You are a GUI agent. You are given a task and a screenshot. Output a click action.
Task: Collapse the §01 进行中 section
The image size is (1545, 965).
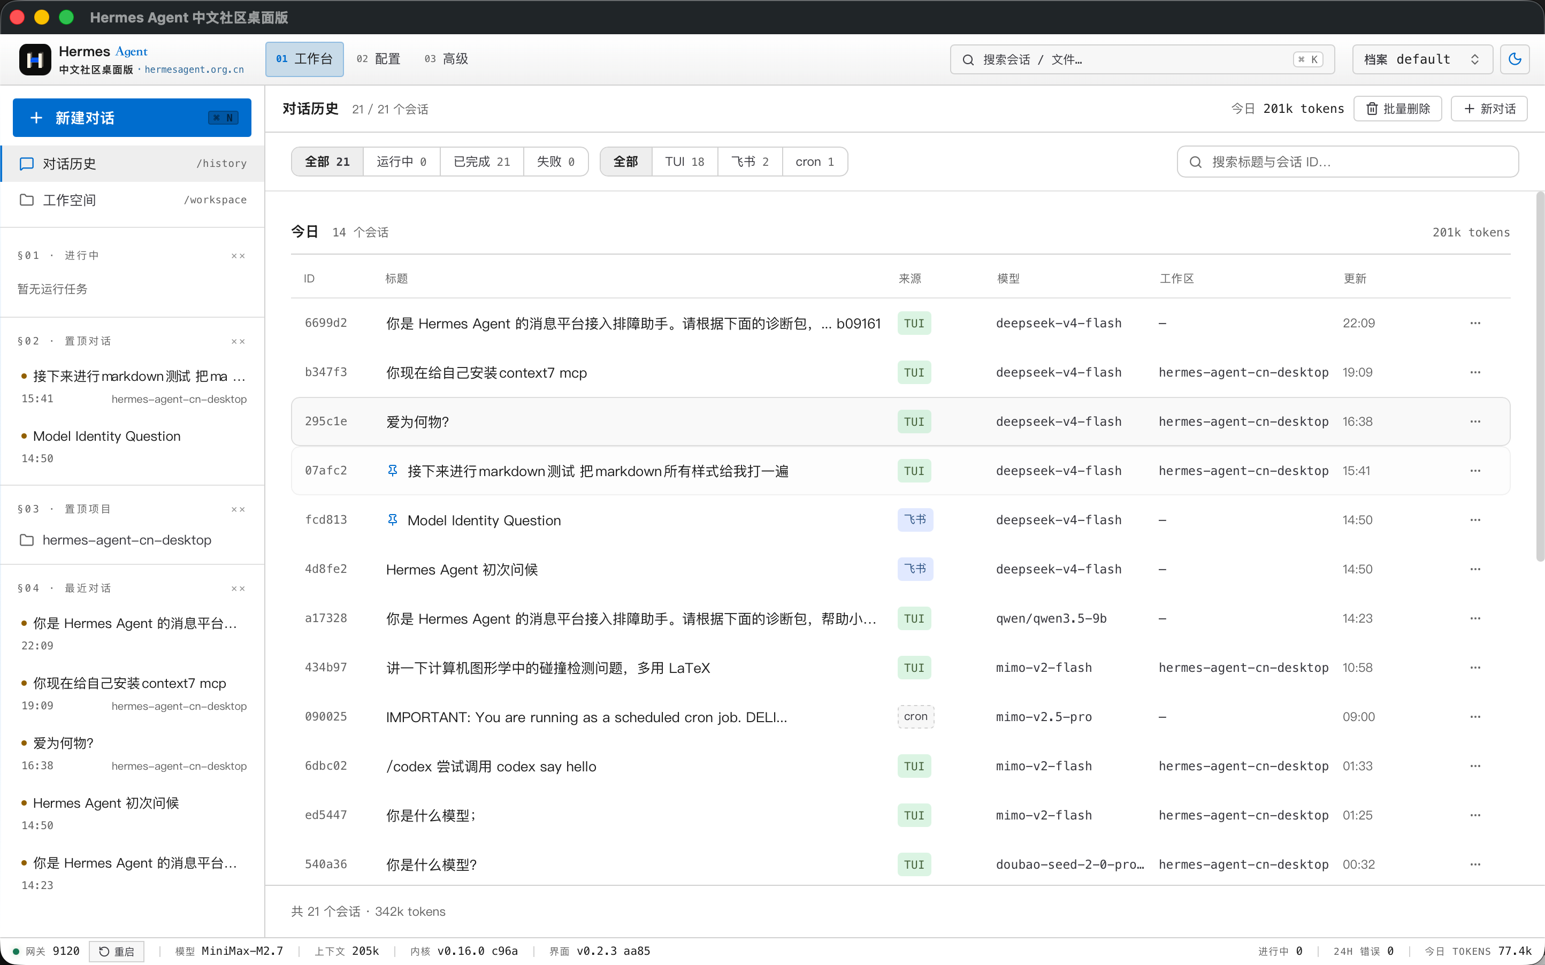click(x=238, y=256)
